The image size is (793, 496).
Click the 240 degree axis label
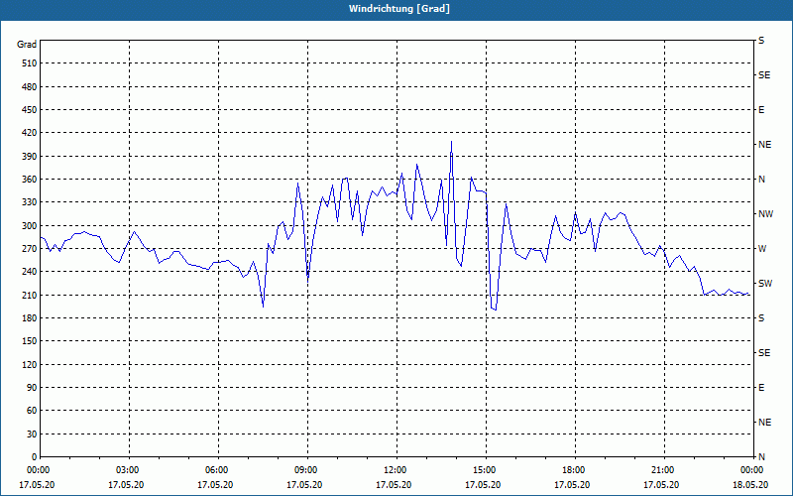[x=30, y=272]
